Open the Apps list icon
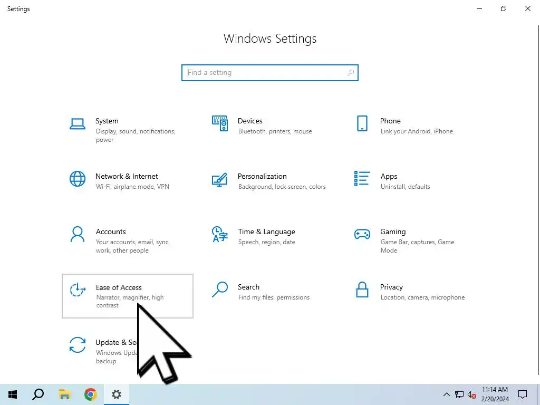This screenshot has height=405, width=540. point(362,178)
